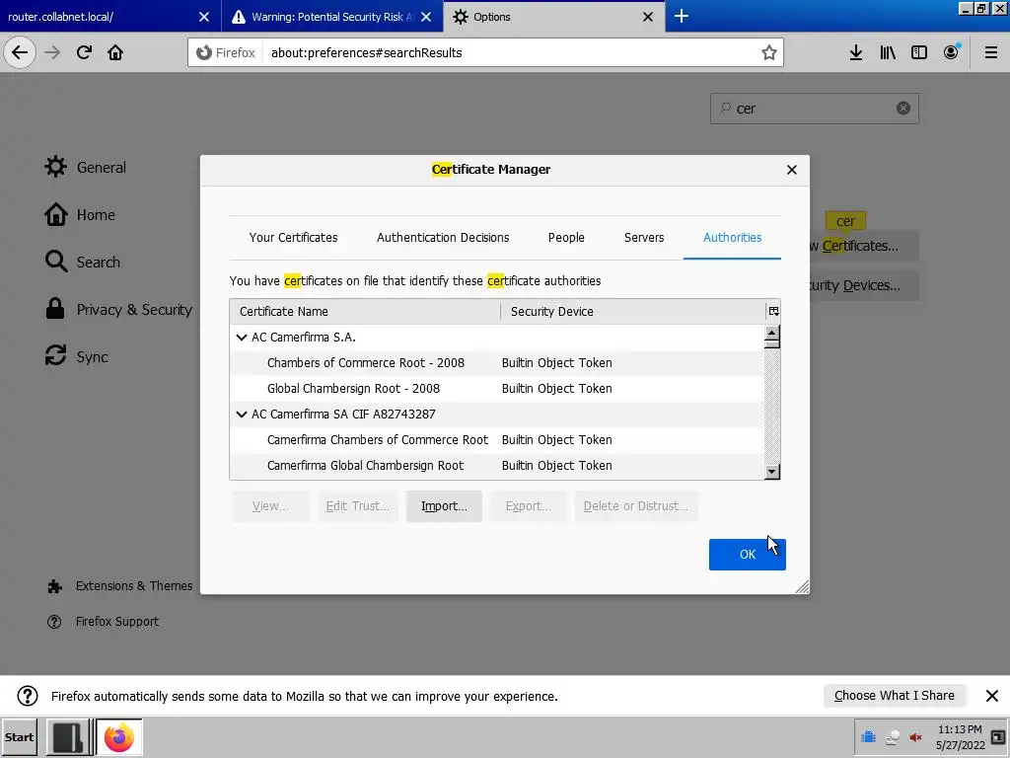Click Choose What I Share button

click(x=894, y=696)
